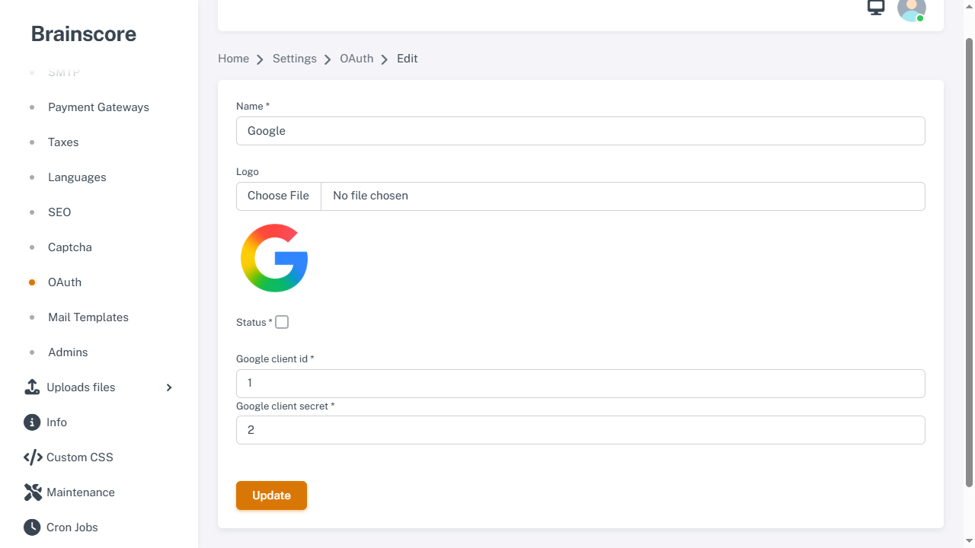Select the OAuth sidebar item
The height and width of the screenshot is (548, 975).
tap(65, 282)
